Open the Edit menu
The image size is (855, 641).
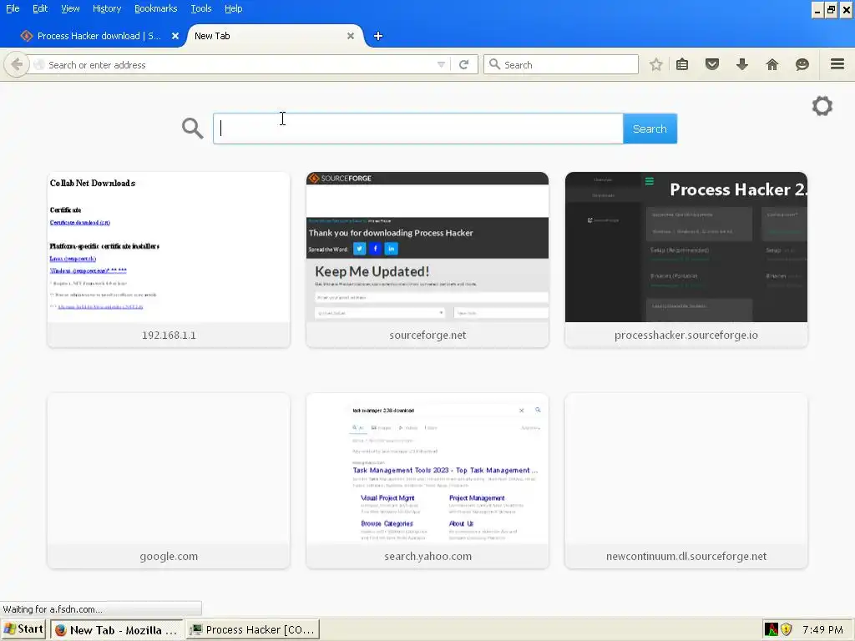(x=40, y=8)
